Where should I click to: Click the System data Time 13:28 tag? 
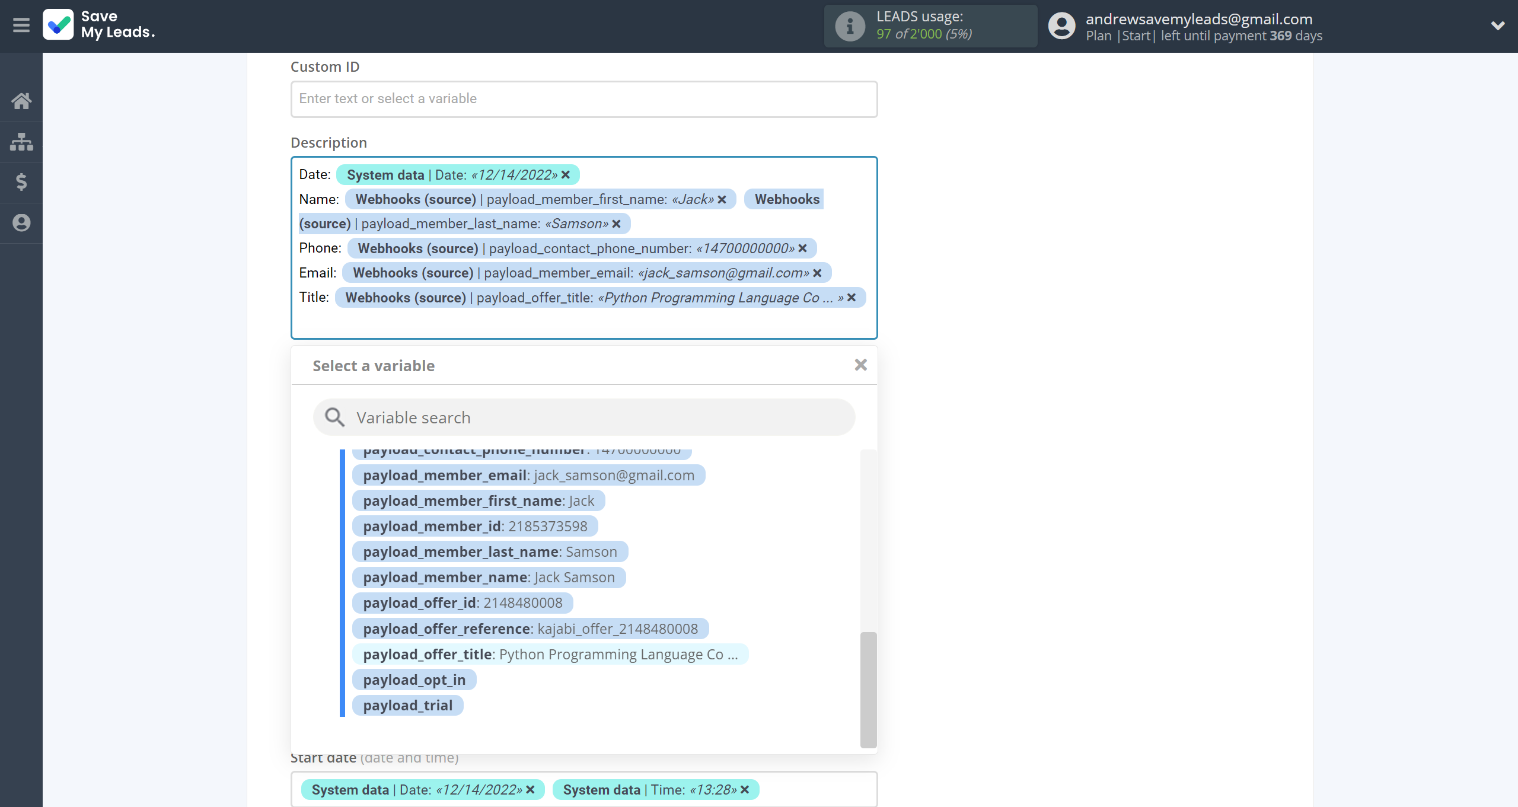coord(656,790)
